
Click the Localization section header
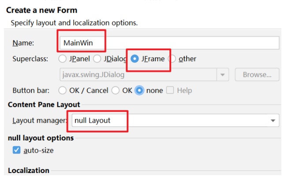click(29, 170)
